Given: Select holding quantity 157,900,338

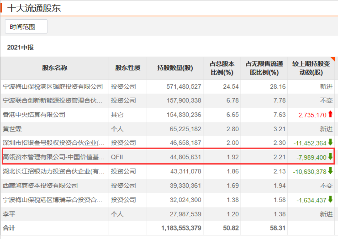Looking at the screenshot, I should [184, 101].
